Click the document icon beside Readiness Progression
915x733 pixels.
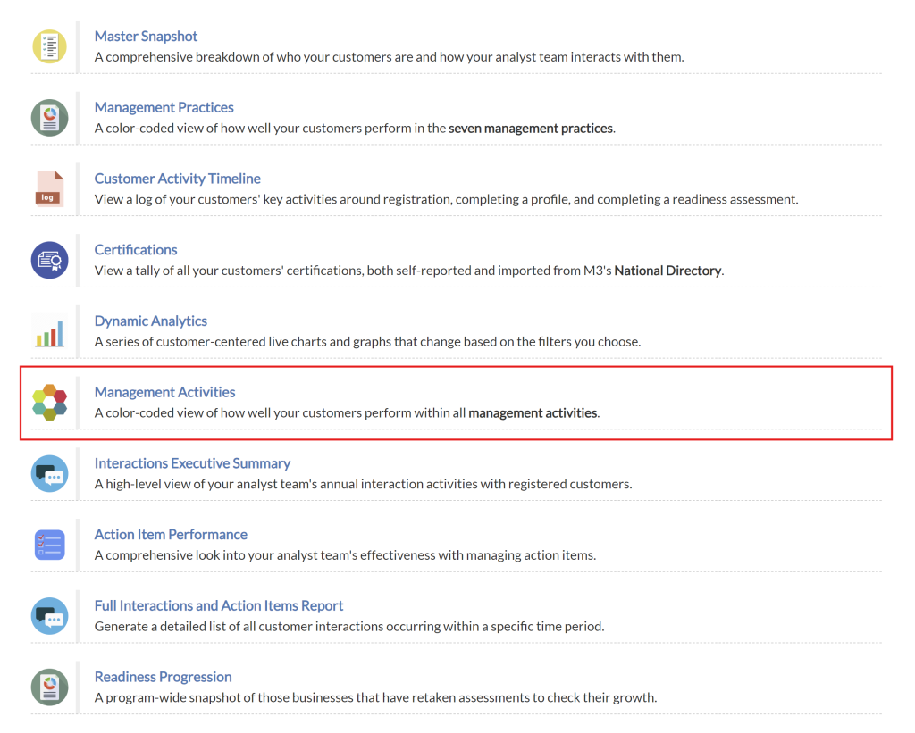(49, 687)
